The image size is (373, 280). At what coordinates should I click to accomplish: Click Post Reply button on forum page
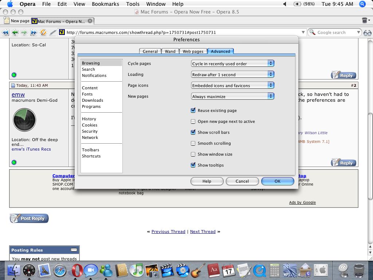29,218
